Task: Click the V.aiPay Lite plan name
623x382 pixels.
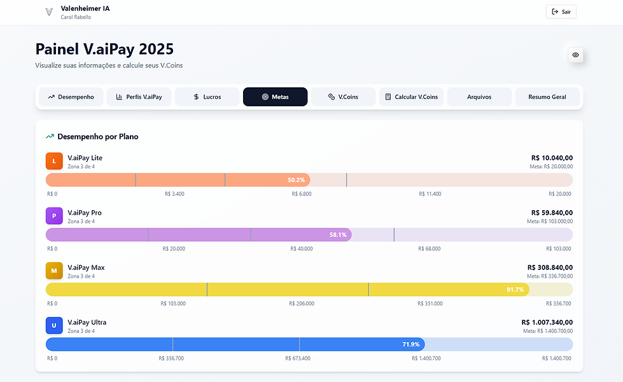Action: pyautogui.click(x=85, y=158)
